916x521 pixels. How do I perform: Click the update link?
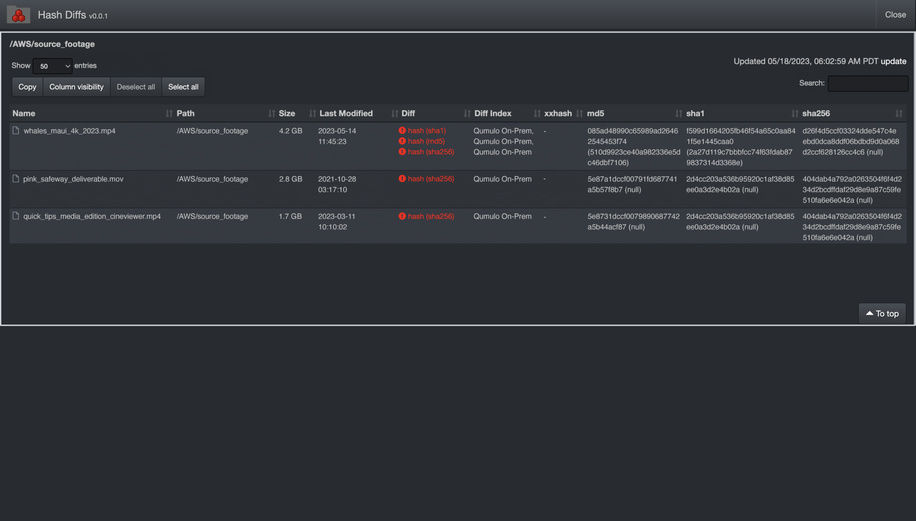[x=893, y=61]
